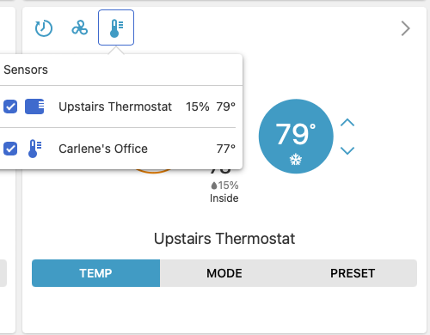Click the Upstairs Thermostat title label
The width and height of the screenshot is (430, 335).
tap(224, 239)
